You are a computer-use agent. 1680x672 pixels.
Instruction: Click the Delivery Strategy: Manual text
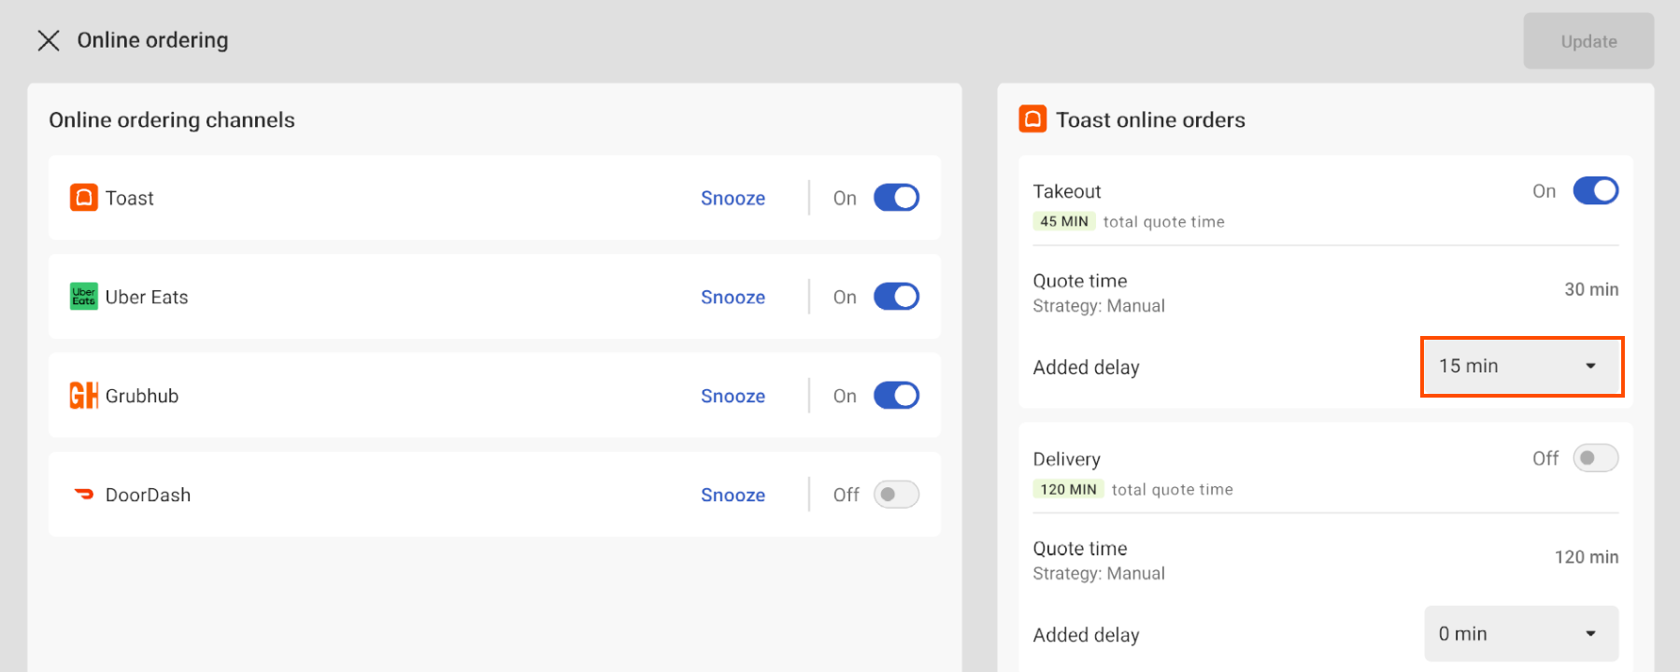coord(1099,574)
